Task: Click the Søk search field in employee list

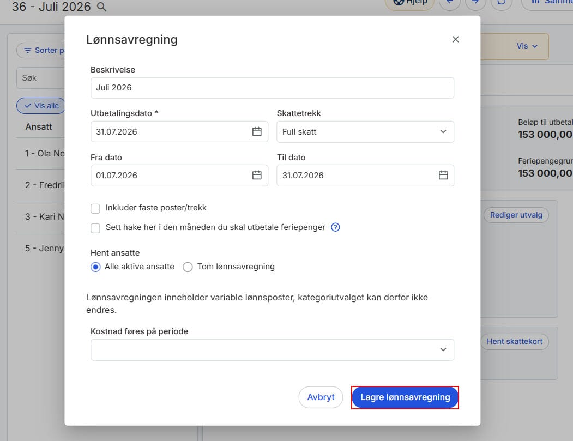Action: click(40, 78)
